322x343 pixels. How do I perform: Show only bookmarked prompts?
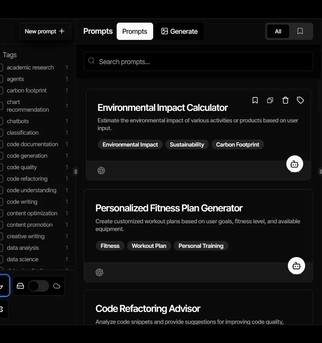click(300, 31)
